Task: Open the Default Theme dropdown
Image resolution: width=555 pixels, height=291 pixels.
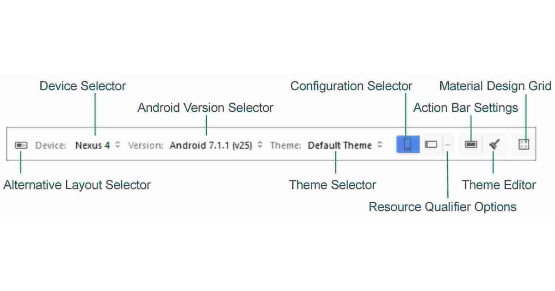Action: pos(379,145)
